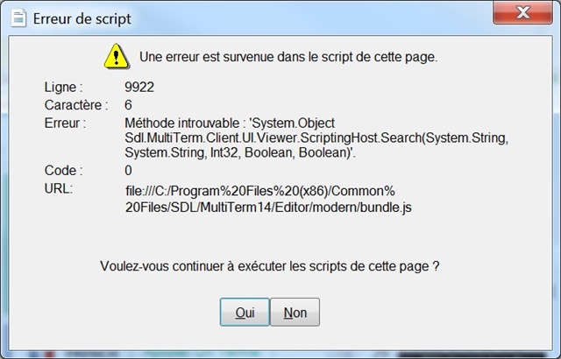Select the line number 9922
The height and width of the screenshot is (359, 561).
tap(139, 87)
